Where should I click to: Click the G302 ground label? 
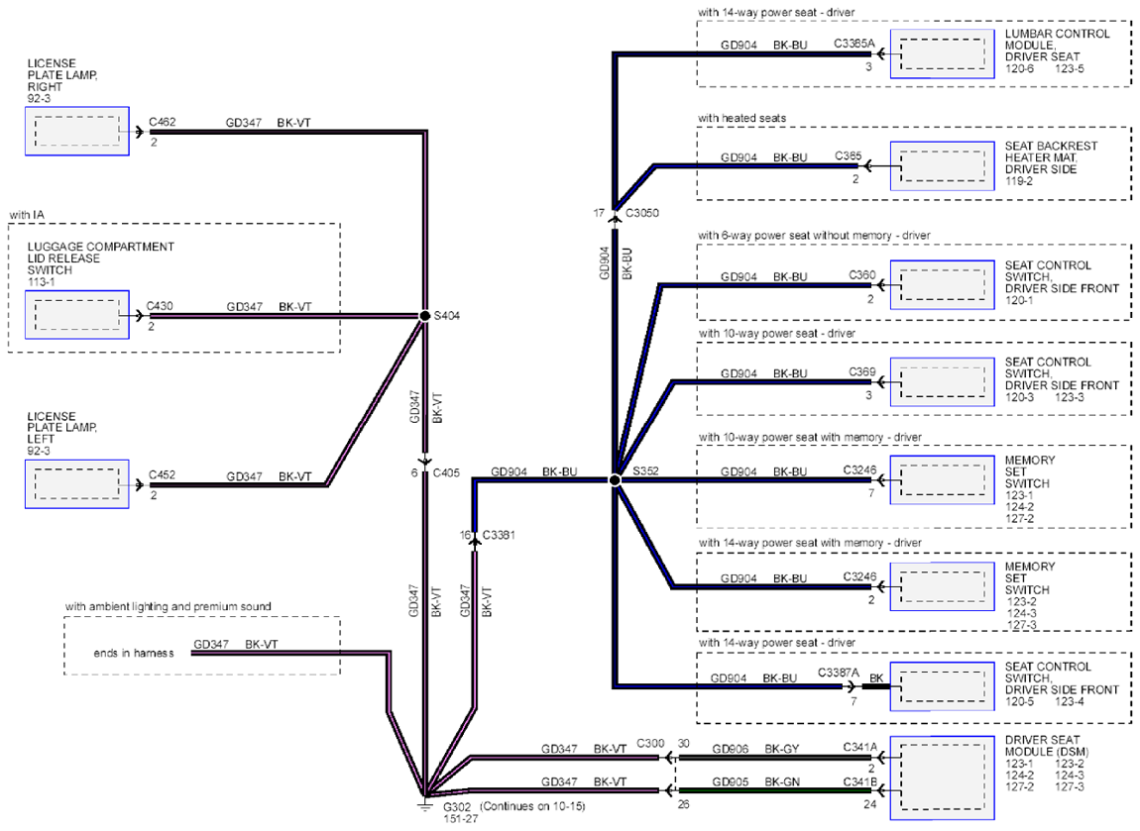[x=458, y=806]
